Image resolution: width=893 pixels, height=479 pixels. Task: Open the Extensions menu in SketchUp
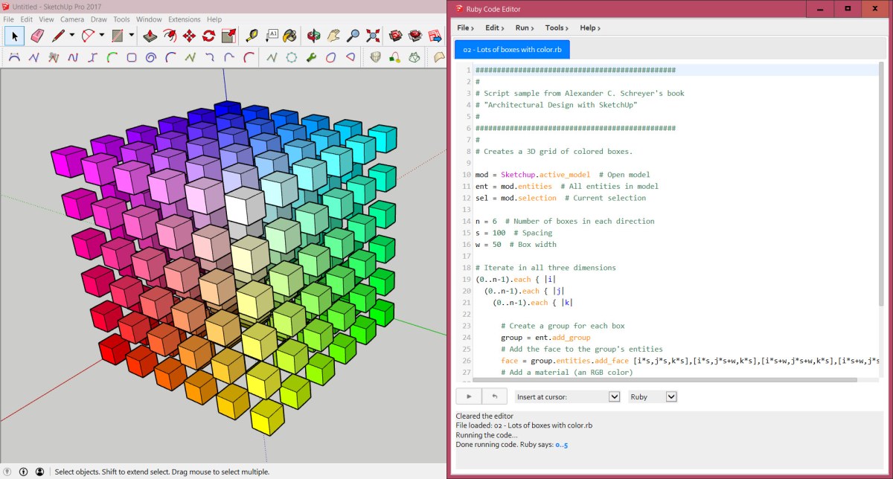pyautogui.click(x=184, y=19)
